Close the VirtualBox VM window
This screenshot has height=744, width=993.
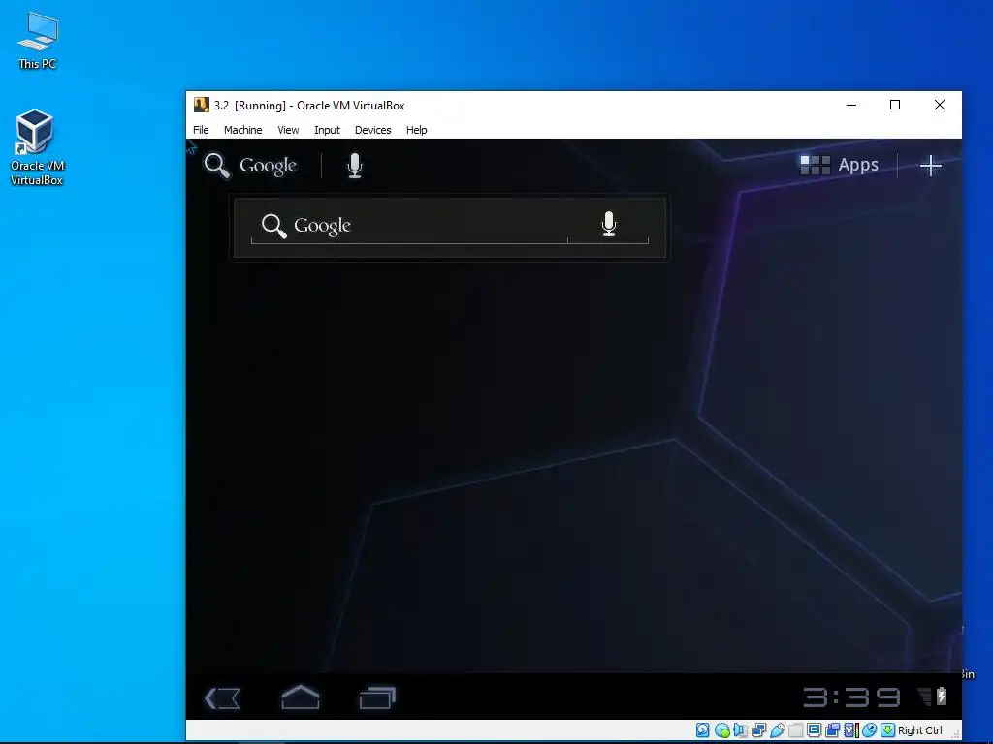(x=939, y=105)
